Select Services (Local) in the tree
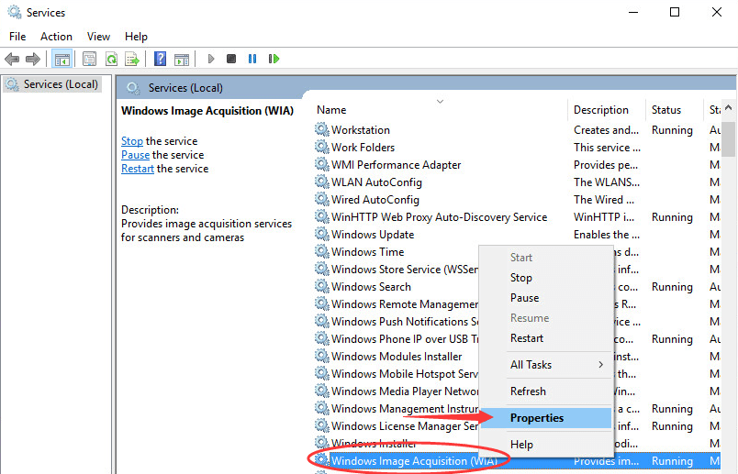This screenshot has width=738, height=474. pyautogui.click(x=61, y=84)
